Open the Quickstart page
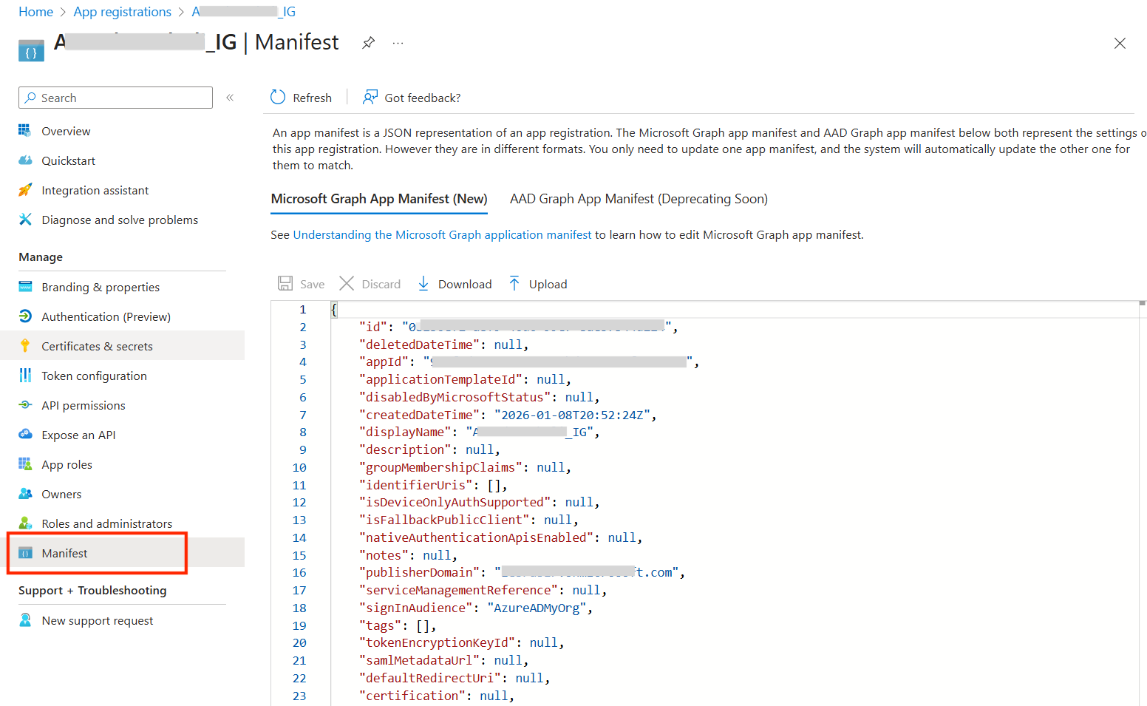 point(68,160)
